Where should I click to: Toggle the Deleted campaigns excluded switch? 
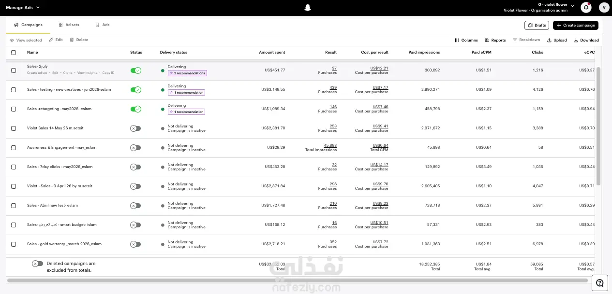[37, 264]
